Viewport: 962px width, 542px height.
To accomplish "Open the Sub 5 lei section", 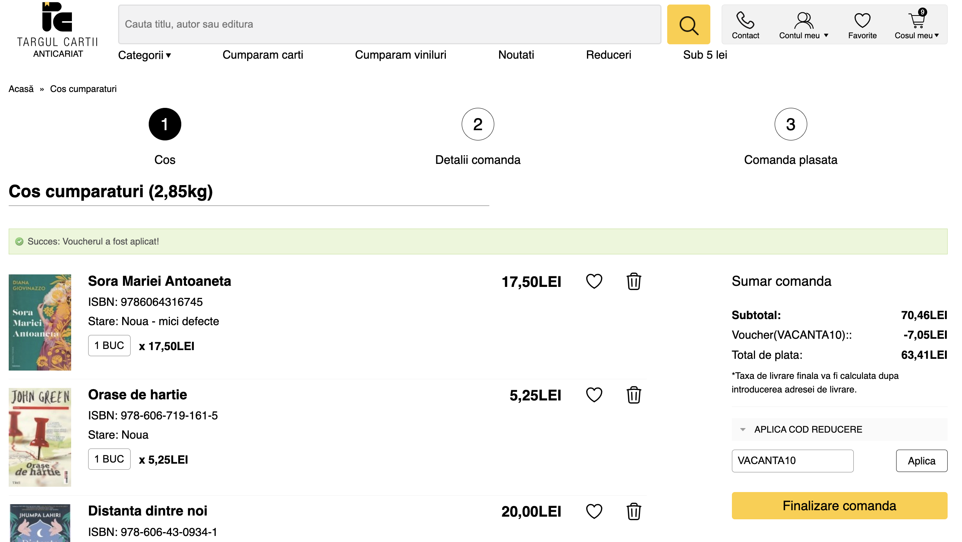I will (705, 55).
